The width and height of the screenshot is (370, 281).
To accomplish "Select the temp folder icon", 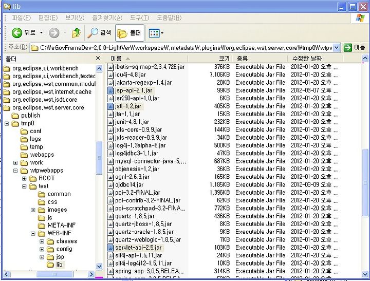I will [x=24, y=147].
